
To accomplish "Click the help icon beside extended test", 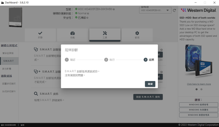I will click(162, 72).
